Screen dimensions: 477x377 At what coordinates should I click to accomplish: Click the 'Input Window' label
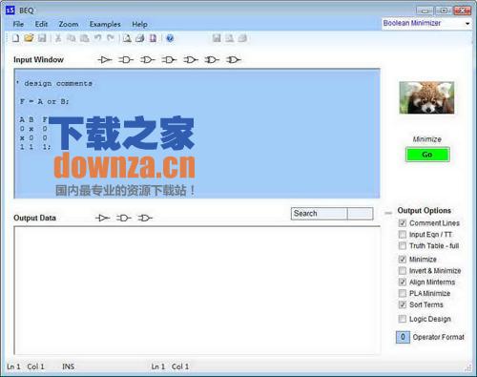(38, 60)
